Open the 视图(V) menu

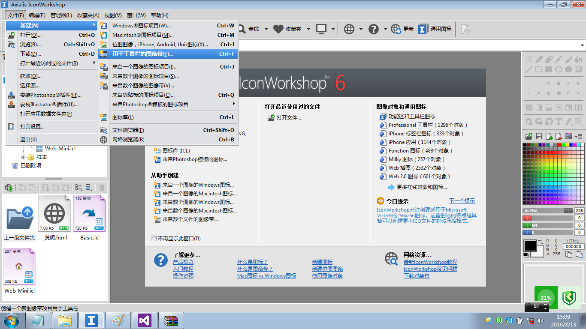pos(113,15)
